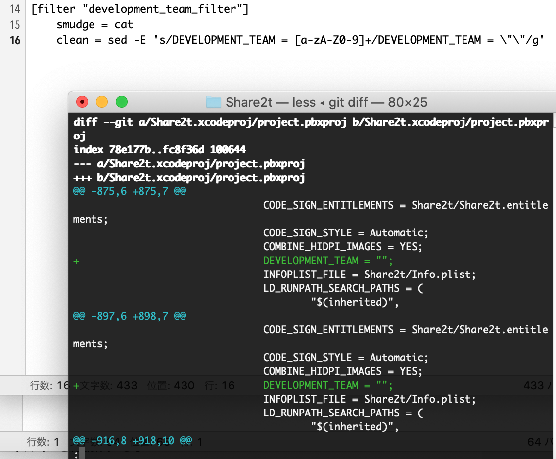Select line number 16 in the editor gutter

(15, 40)
